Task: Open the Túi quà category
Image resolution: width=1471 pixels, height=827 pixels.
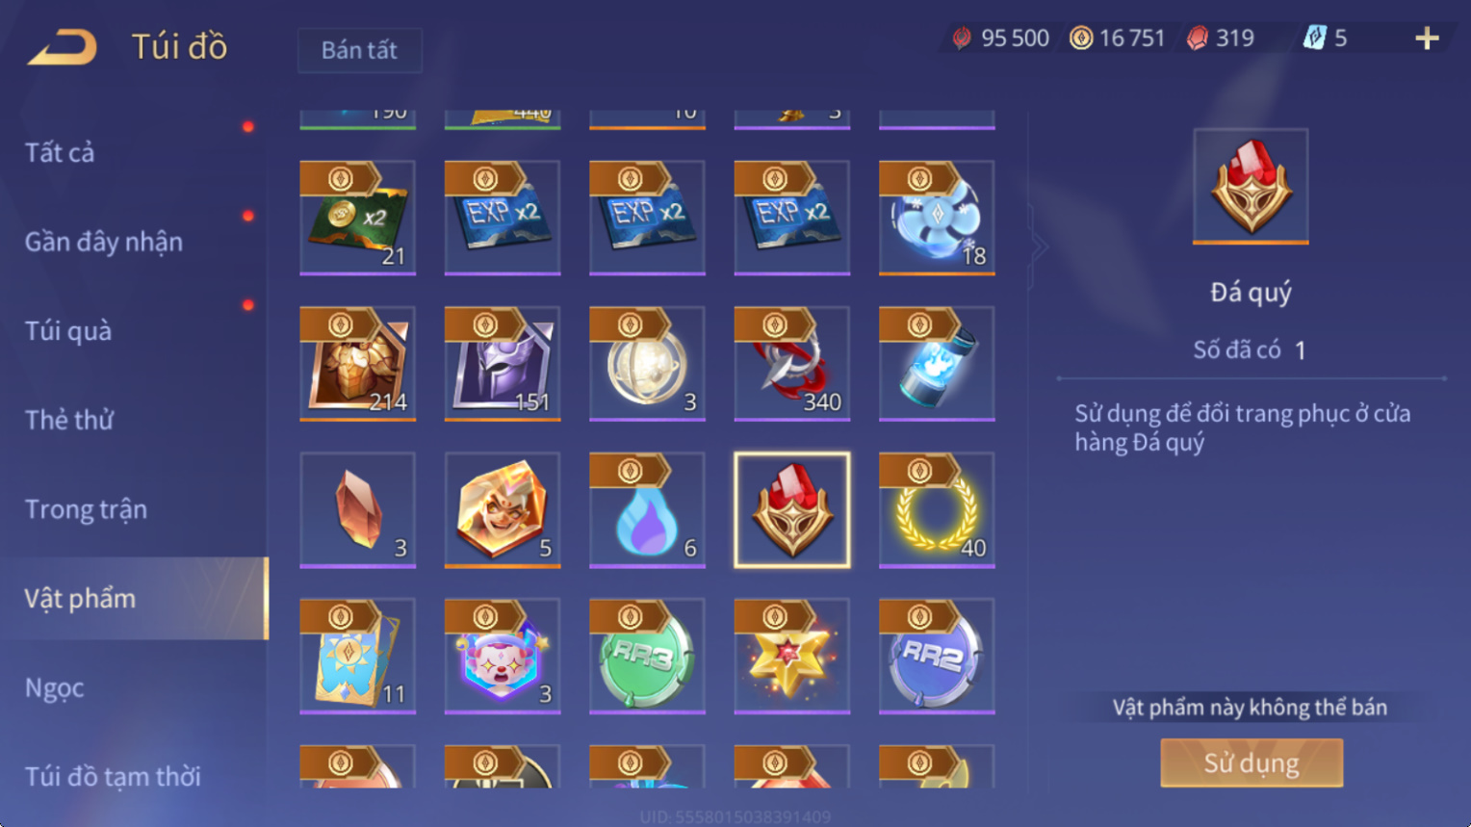Action: point(68,330)
